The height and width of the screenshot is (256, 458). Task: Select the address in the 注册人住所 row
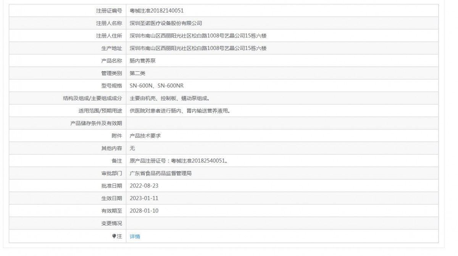coord(198,36)
